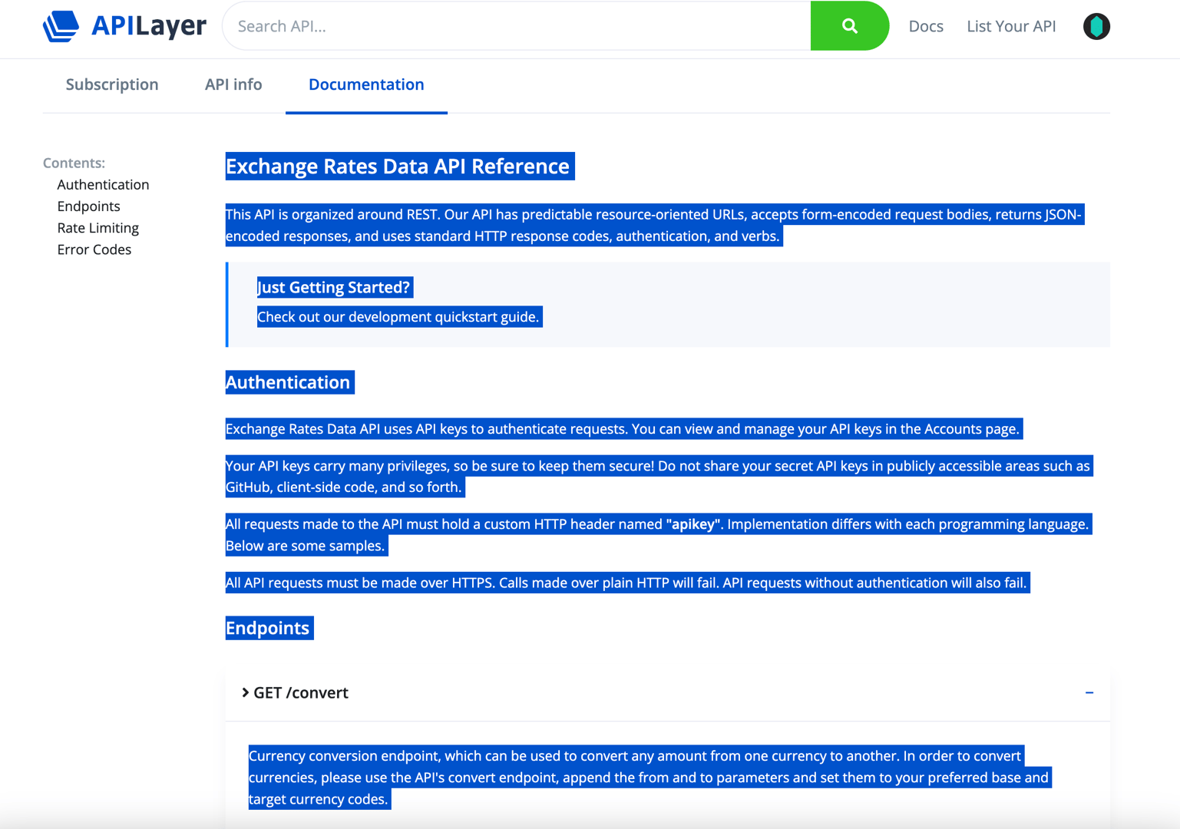This screenshot has height=829, width=1180.
Task: Click the Just Getting Started? heading
Action: [x=334, y=287]
